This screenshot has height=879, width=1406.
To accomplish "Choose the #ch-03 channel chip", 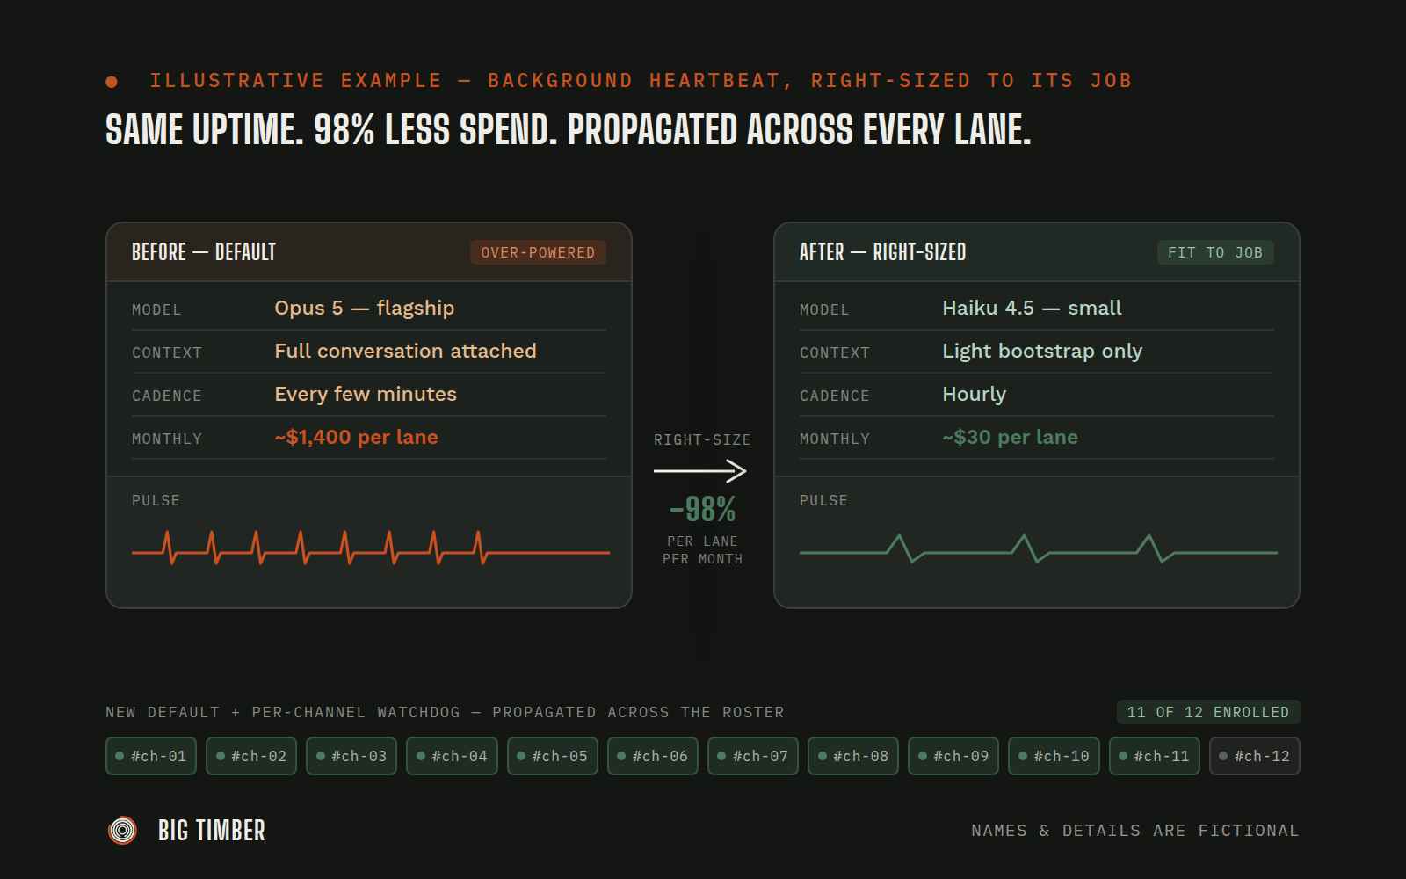I will (x=351, y=756).
